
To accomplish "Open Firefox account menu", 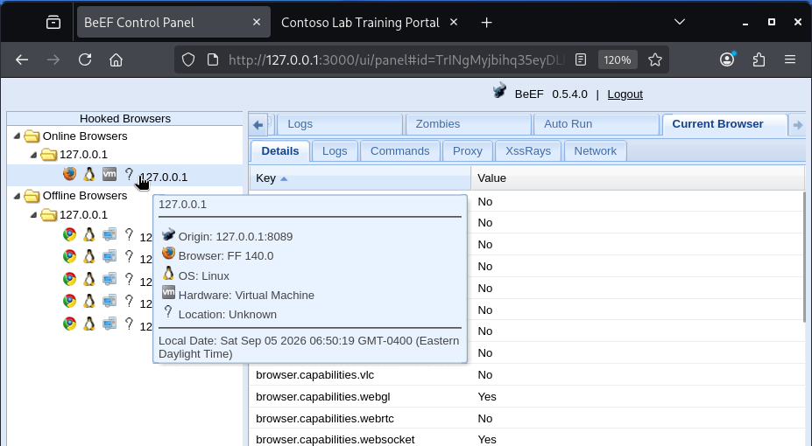I will (728, 60).
